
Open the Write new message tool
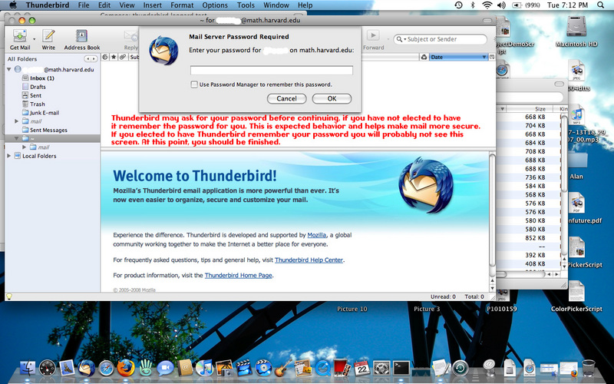48,36
